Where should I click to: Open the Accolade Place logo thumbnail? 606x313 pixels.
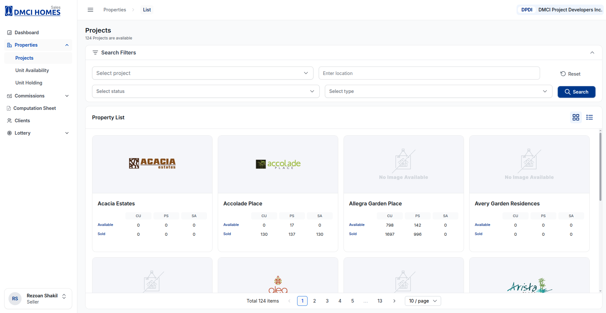[278, 164]
